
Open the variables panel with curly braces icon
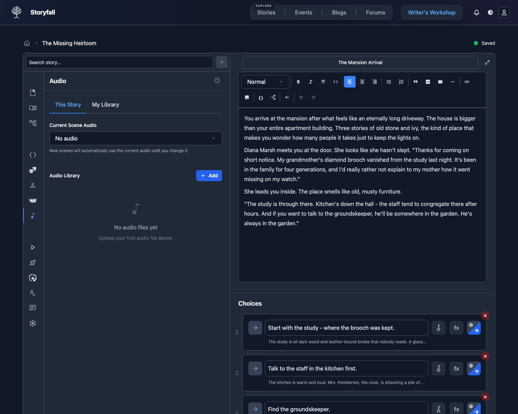[x=33, y=155]
